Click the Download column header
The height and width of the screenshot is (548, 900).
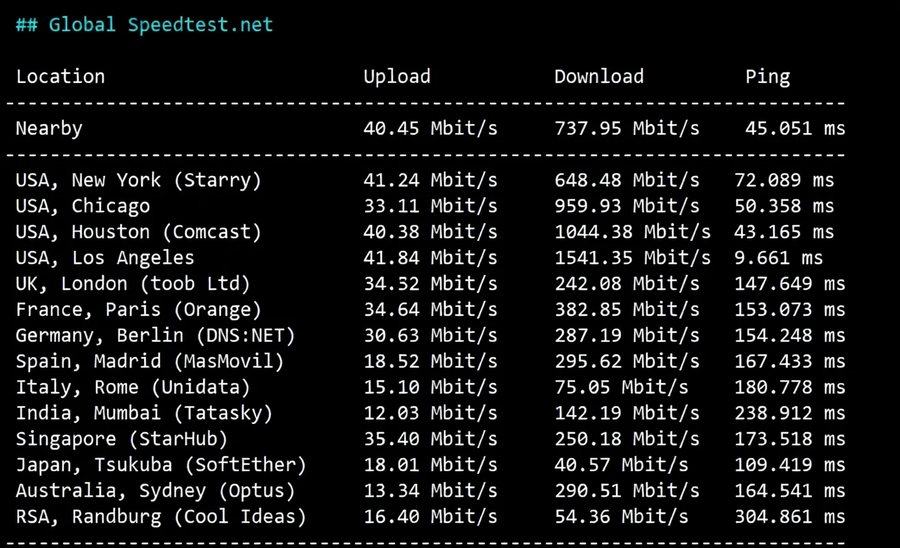[599, 76]
